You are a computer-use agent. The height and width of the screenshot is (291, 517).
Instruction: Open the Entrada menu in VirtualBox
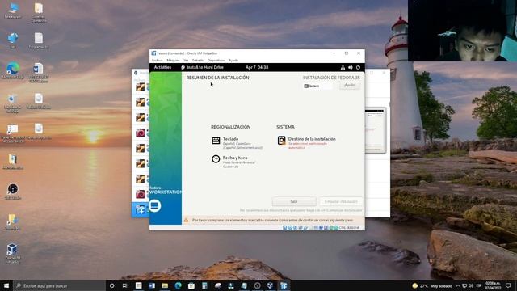pyautogui.click(x=198, y=61)
